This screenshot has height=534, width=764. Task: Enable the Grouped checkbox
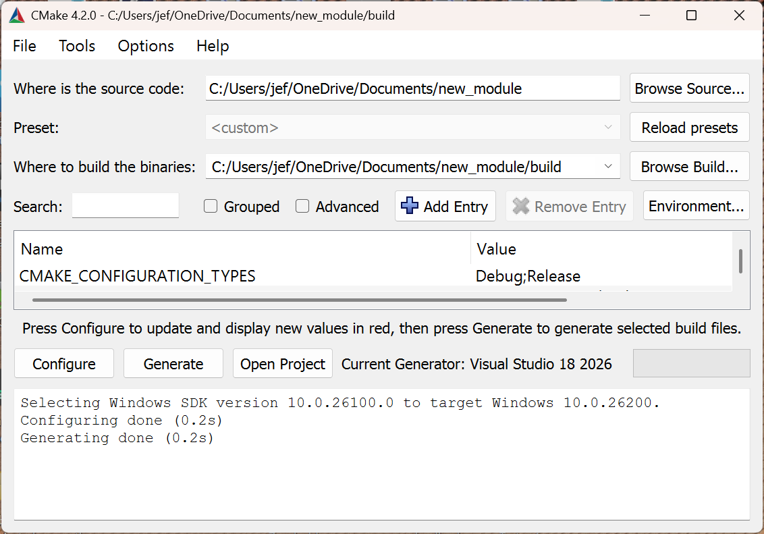pyautogui.click(x=211, y=206)
